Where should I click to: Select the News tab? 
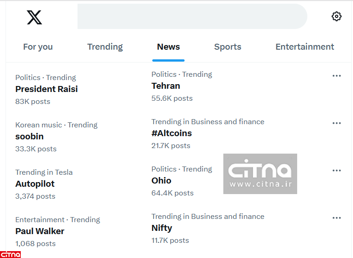tap(168, 47)
